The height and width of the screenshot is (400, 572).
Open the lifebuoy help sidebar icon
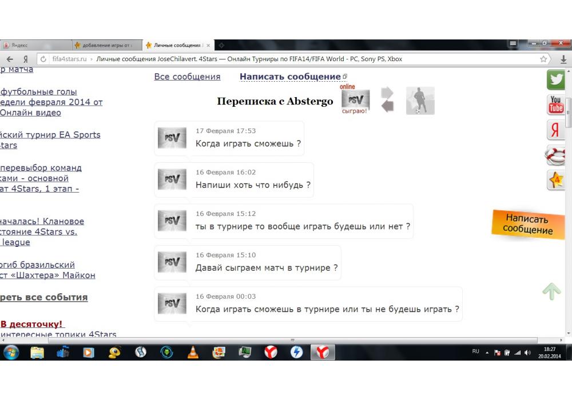coord(555,155)
